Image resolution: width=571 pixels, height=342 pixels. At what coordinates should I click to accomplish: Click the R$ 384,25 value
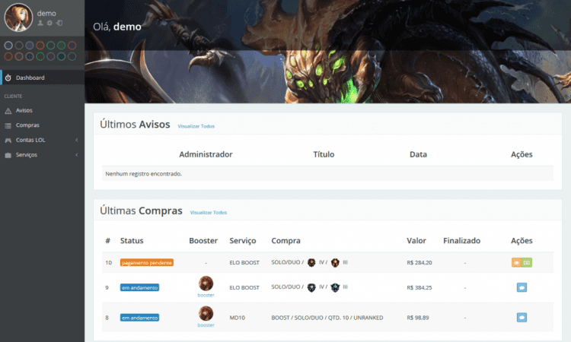coord(419,287)
